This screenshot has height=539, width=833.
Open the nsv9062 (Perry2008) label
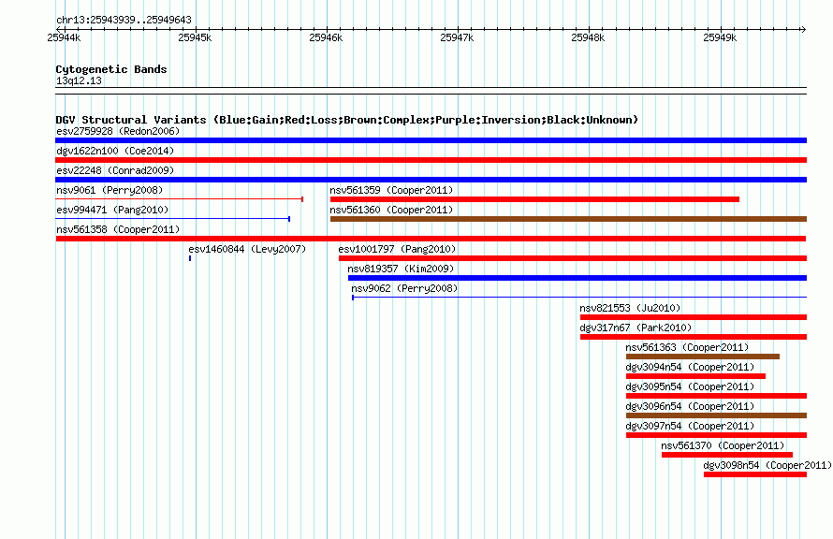point(404,288)
